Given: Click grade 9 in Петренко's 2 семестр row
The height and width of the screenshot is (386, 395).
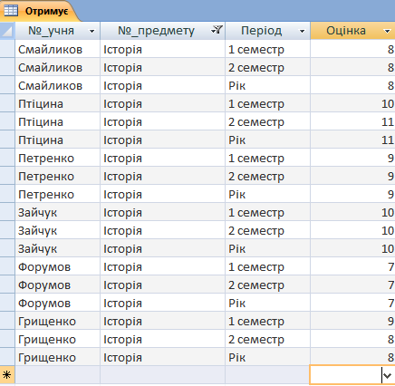Looking at the screenshot, I should tap(390, 177).
